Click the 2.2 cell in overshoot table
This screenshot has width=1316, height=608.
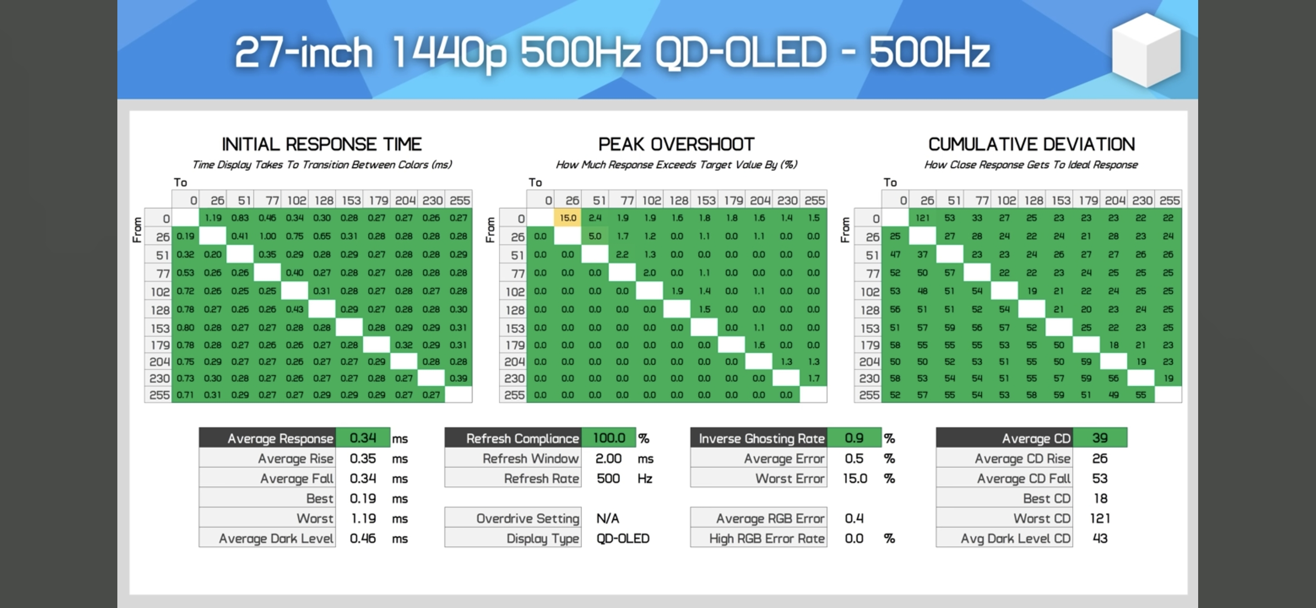(622, 254)
